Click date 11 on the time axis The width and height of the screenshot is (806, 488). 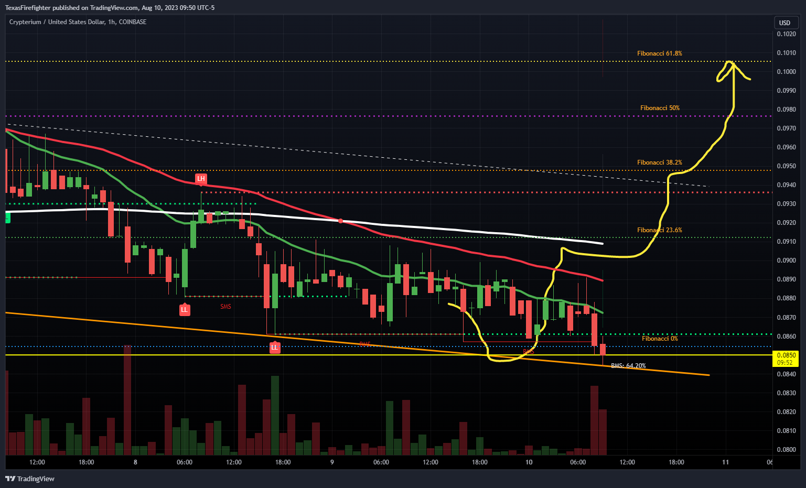725,462
